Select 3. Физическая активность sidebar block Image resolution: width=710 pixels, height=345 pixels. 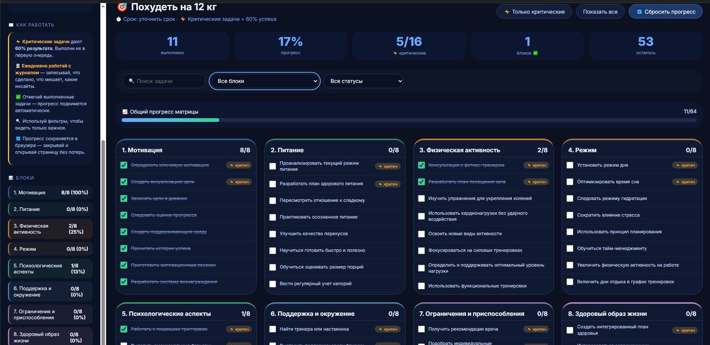point(50,229)
